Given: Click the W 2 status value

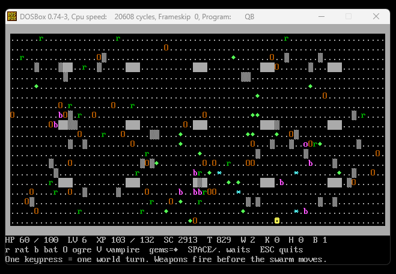Looking at the screenshot, I should (x=248, y=240).
